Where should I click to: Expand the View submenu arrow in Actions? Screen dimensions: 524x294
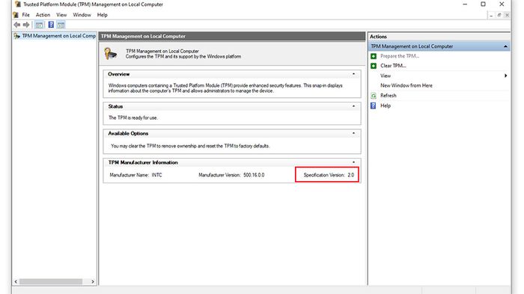(505, 76)
